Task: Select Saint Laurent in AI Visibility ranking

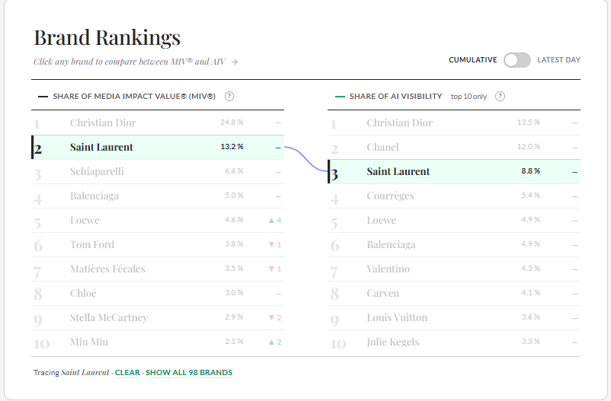Action: pyautogui.click(x=454, y=172)
